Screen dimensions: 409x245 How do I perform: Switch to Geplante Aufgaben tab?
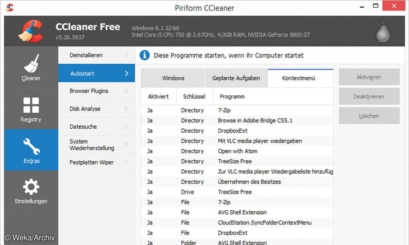coord(236,78)
